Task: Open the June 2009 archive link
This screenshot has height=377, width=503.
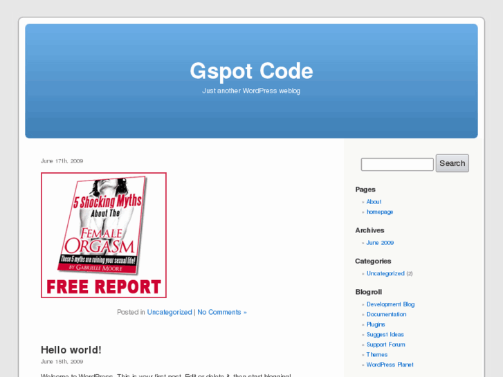Action: pos(380,243)
